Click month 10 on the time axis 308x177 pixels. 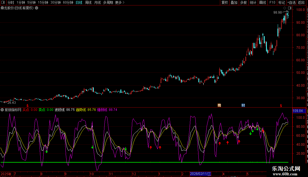[x=92, y=174]
